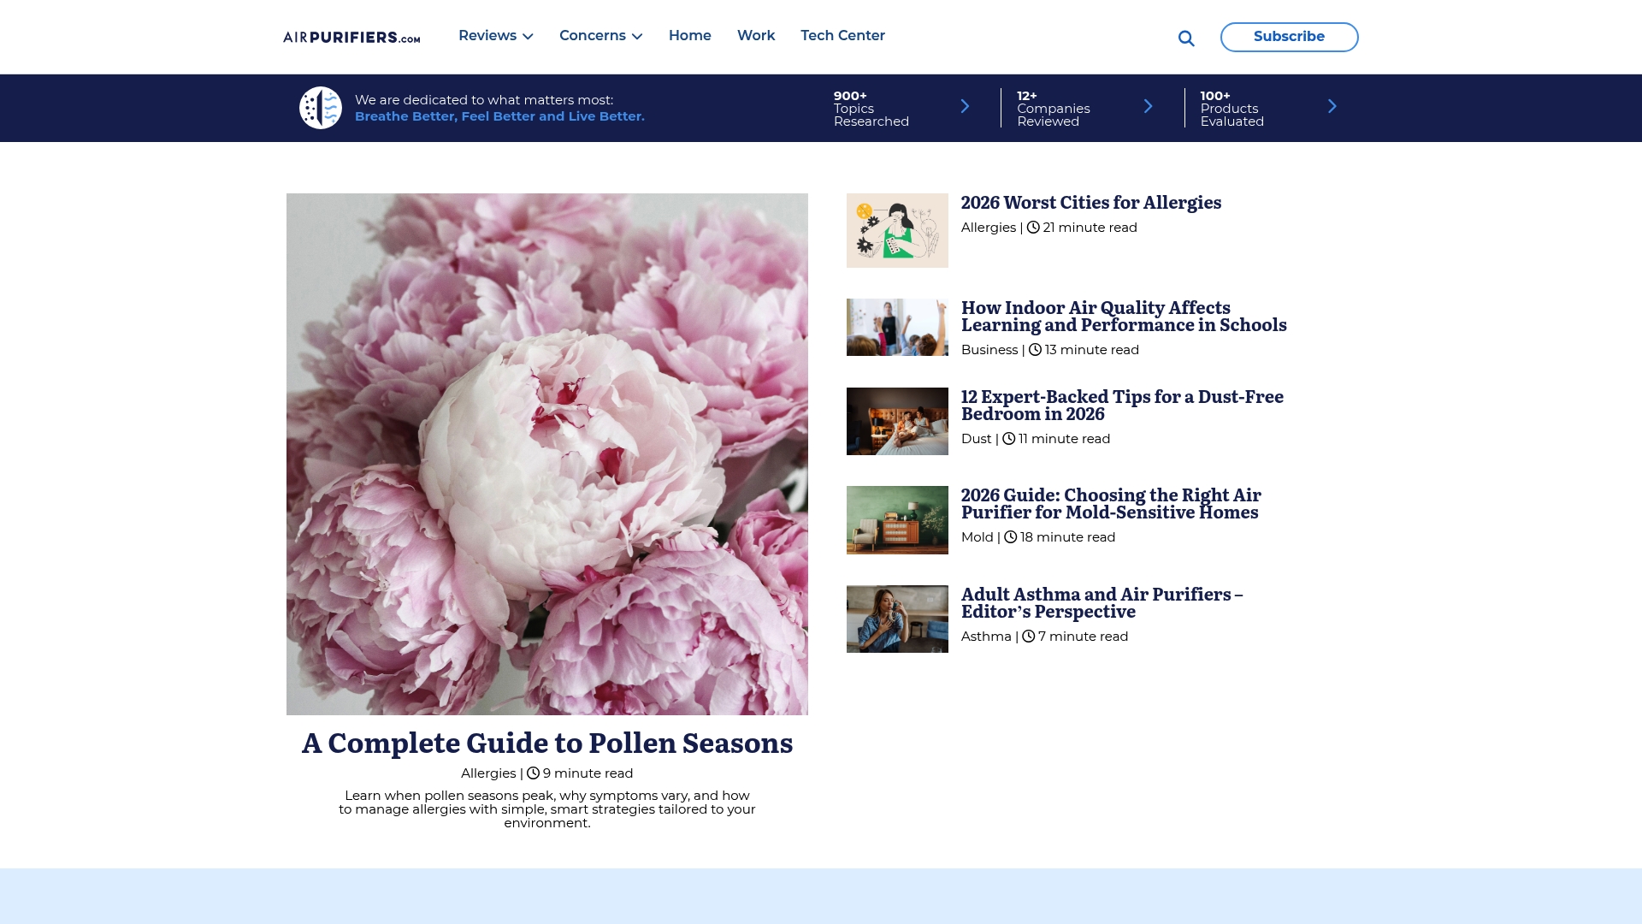Expand the Concerns dropdown menu
The height and width of the screenshot is (924, 1642).
[x=601, y=36]
